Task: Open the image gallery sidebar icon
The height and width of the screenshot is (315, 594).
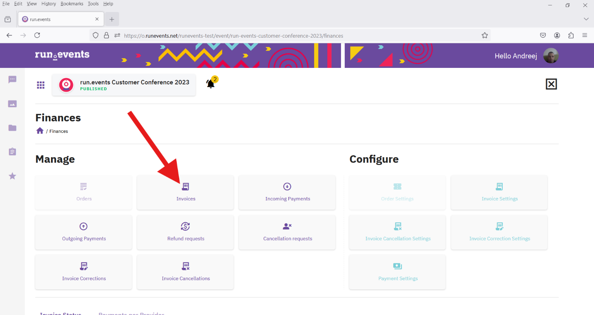Action: [x=12, y=104]
